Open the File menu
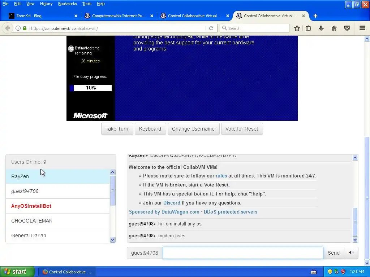The width and height of the screenshot is (370, 277). (x=5, y=4)
